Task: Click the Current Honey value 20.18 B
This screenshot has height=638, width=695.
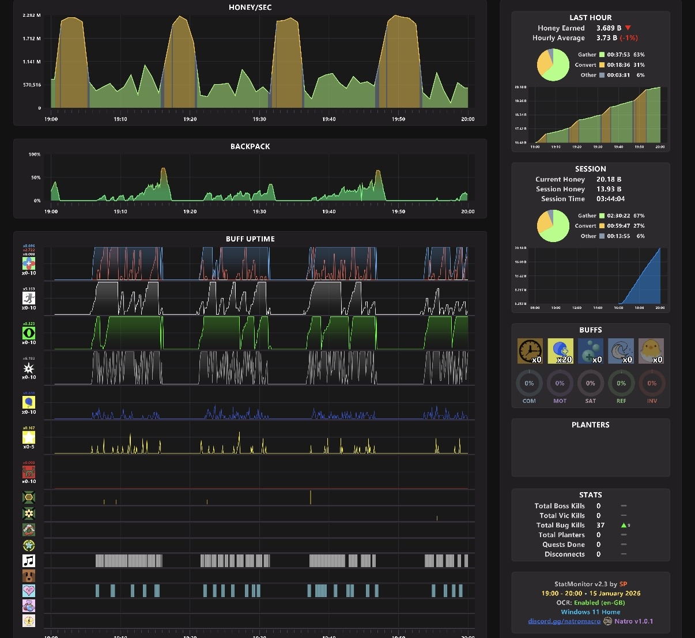Action: [609, 179]
